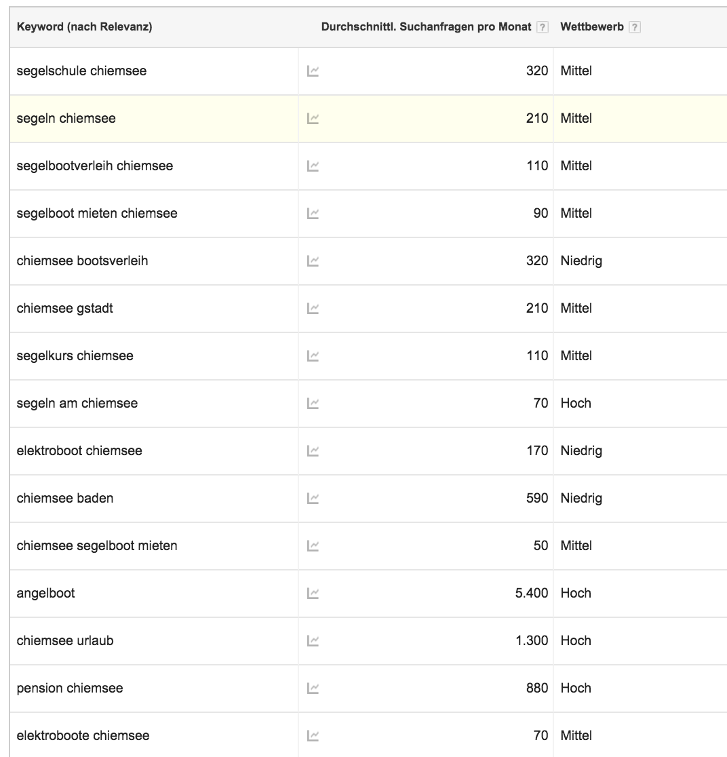Screen dimensions: 727x757
Task: Click search volume 50 for chiemsee segelboot mieten
Action: 541,546
